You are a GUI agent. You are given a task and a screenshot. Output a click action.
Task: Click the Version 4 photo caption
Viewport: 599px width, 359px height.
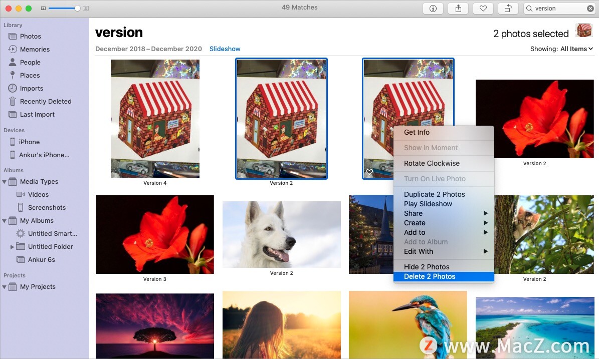point(155,183)
